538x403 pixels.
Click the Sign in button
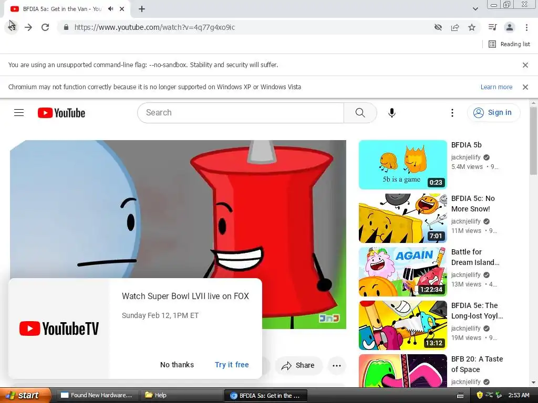pos(493,112)
